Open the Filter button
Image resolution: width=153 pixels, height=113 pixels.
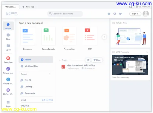[x=97, y=60]
